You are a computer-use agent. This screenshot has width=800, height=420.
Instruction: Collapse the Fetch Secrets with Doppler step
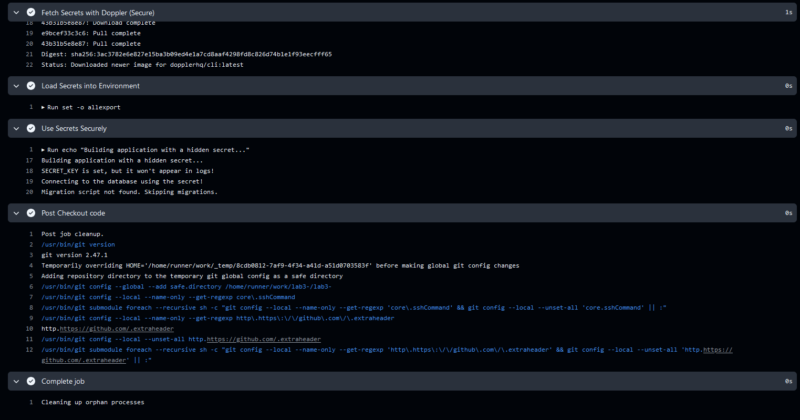coord(16,12)
